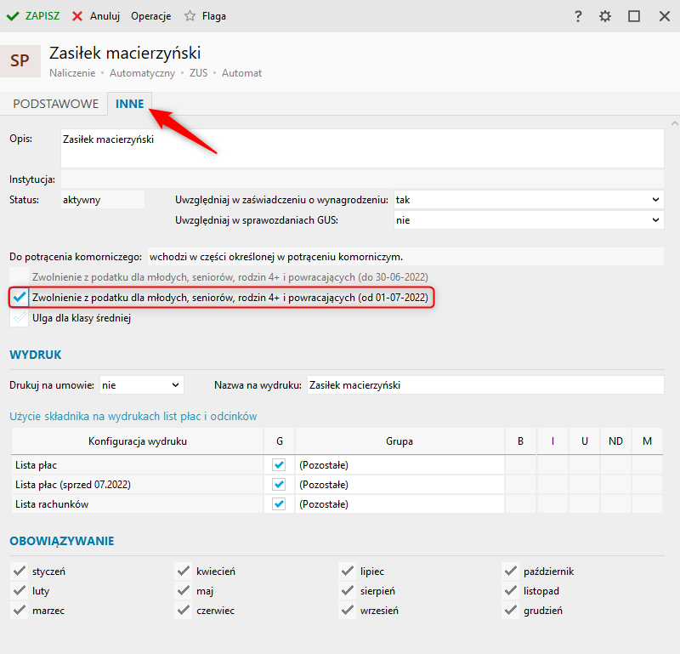Open the Drukuj na umowie dropdown
Viewport: 680px width, 654px height.
tap(141, 385)
